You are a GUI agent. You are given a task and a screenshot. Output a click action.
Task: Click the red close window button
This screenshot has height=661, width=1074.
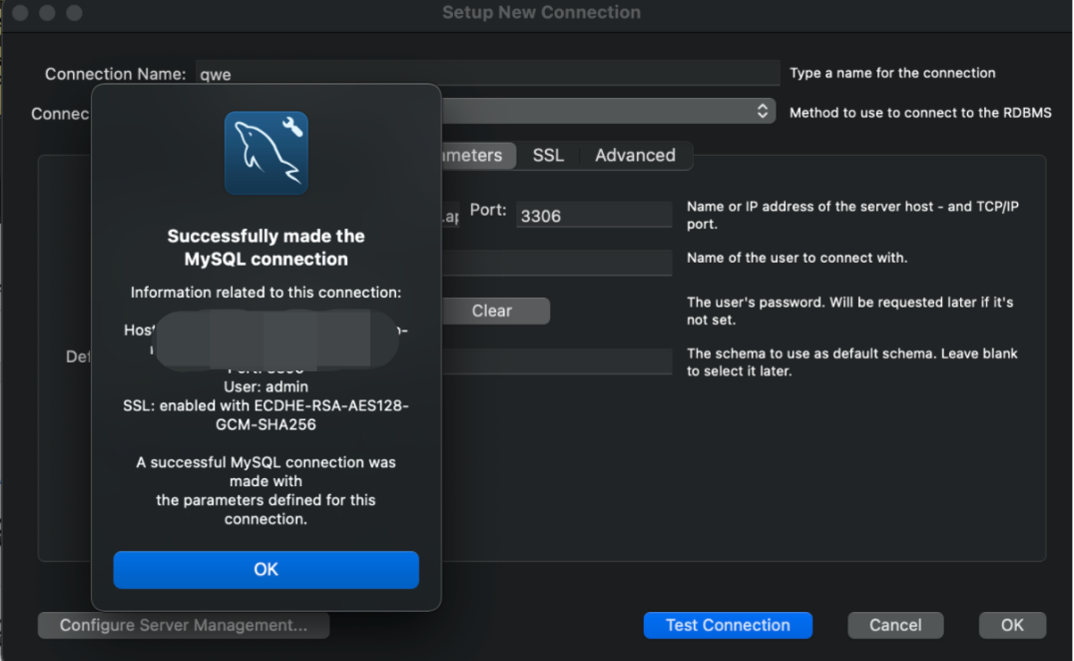(21, 13)
